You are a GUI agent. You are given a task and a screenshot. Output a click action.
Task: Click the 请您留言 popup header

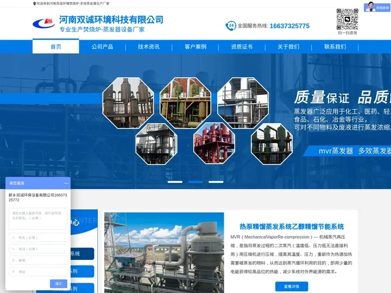point(38,183)
